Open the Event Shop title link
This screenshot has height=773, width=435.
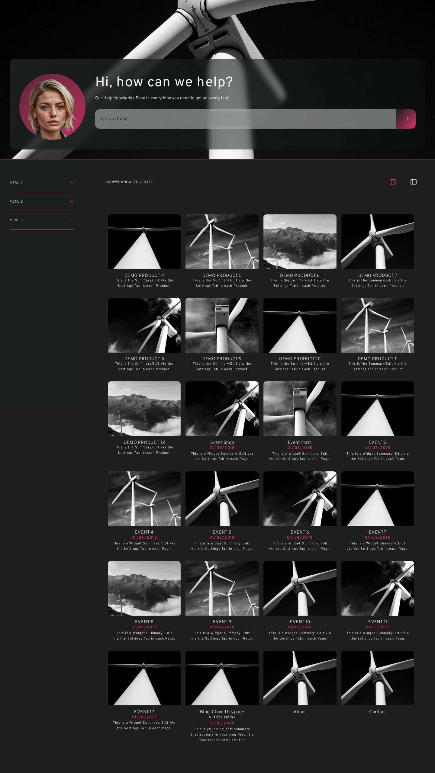click(x=222, y=442)
